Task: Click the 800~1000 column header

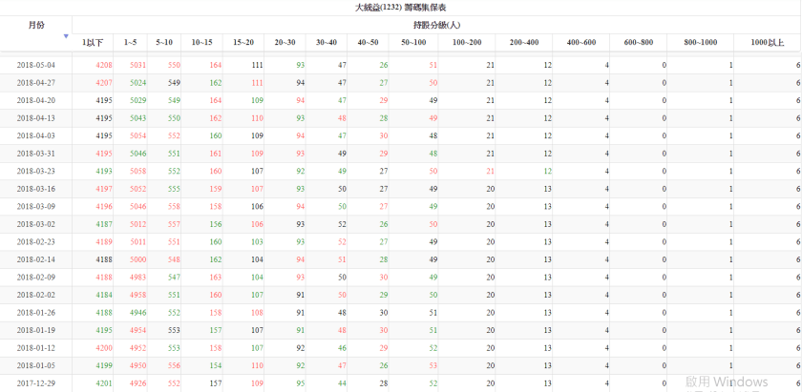Action: pyautogui.click(x=701, y=42)
